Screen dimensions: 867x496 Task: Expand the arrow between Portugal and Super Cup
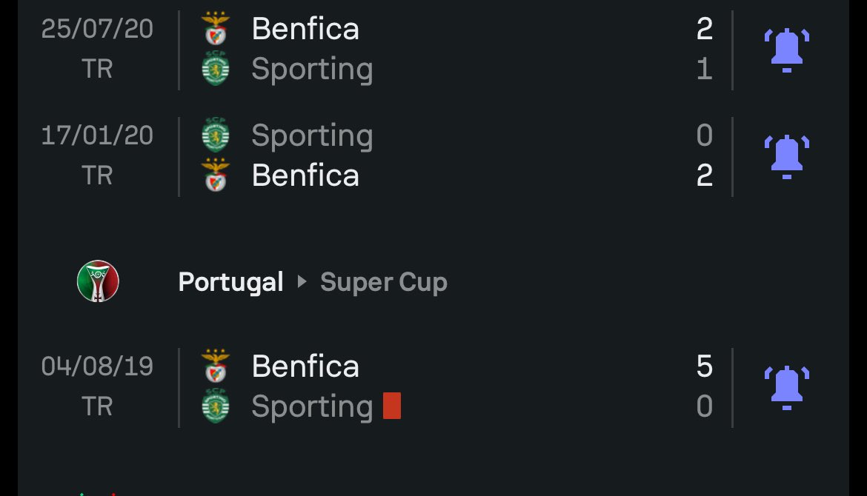302,282
